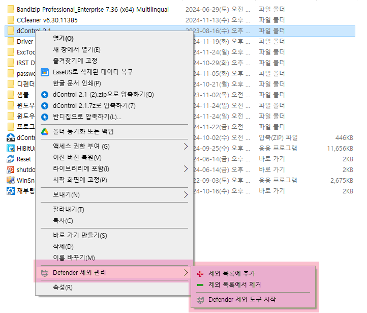Click the Bandizip icon beside zip compression entry

coord(45,95)
